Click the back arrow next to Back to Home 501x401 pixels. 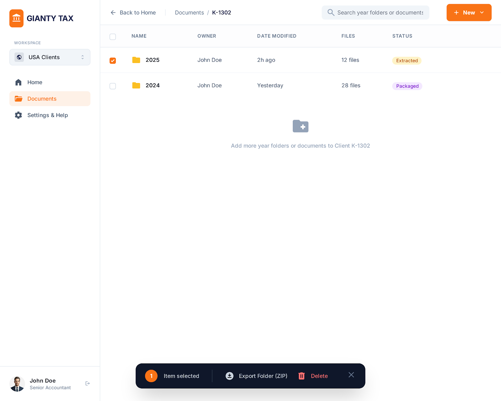point(113,13)
